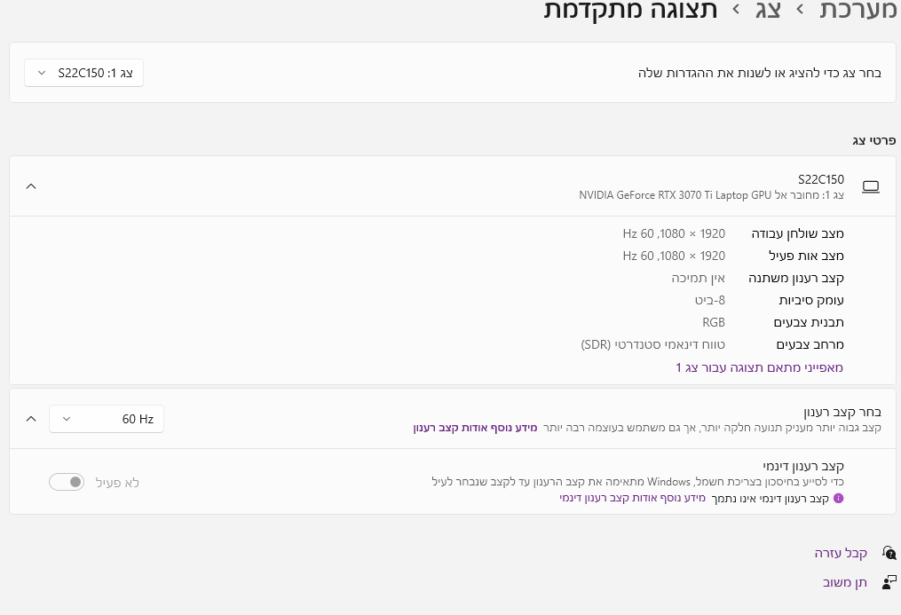The image size is (901, 615).
Task: Click the feedback icon beside תן משוב
Action: (x=889, y=582)
